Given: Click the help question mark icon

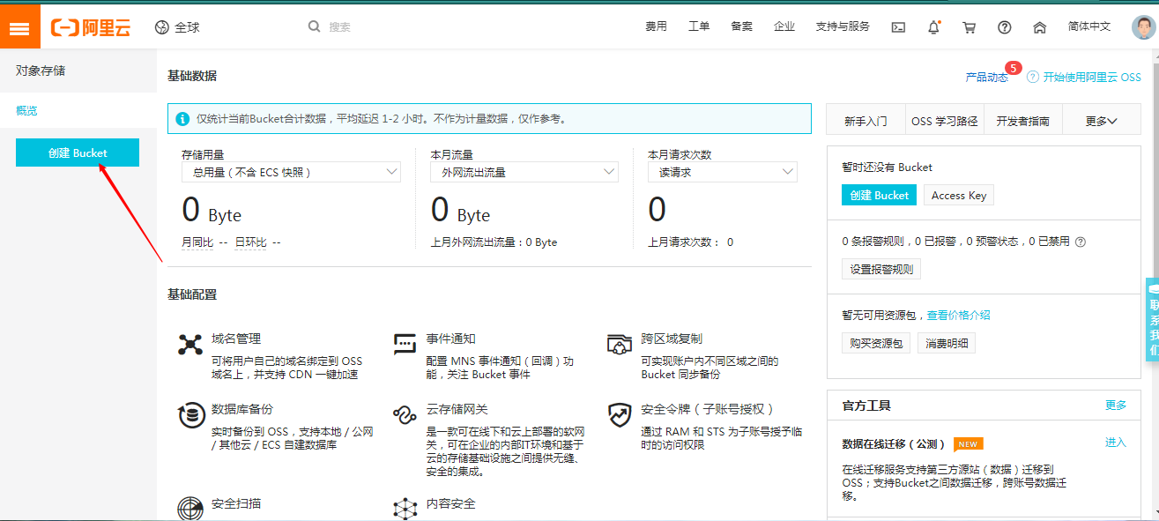Looking at the screenshot, I should pos(1005,27).
